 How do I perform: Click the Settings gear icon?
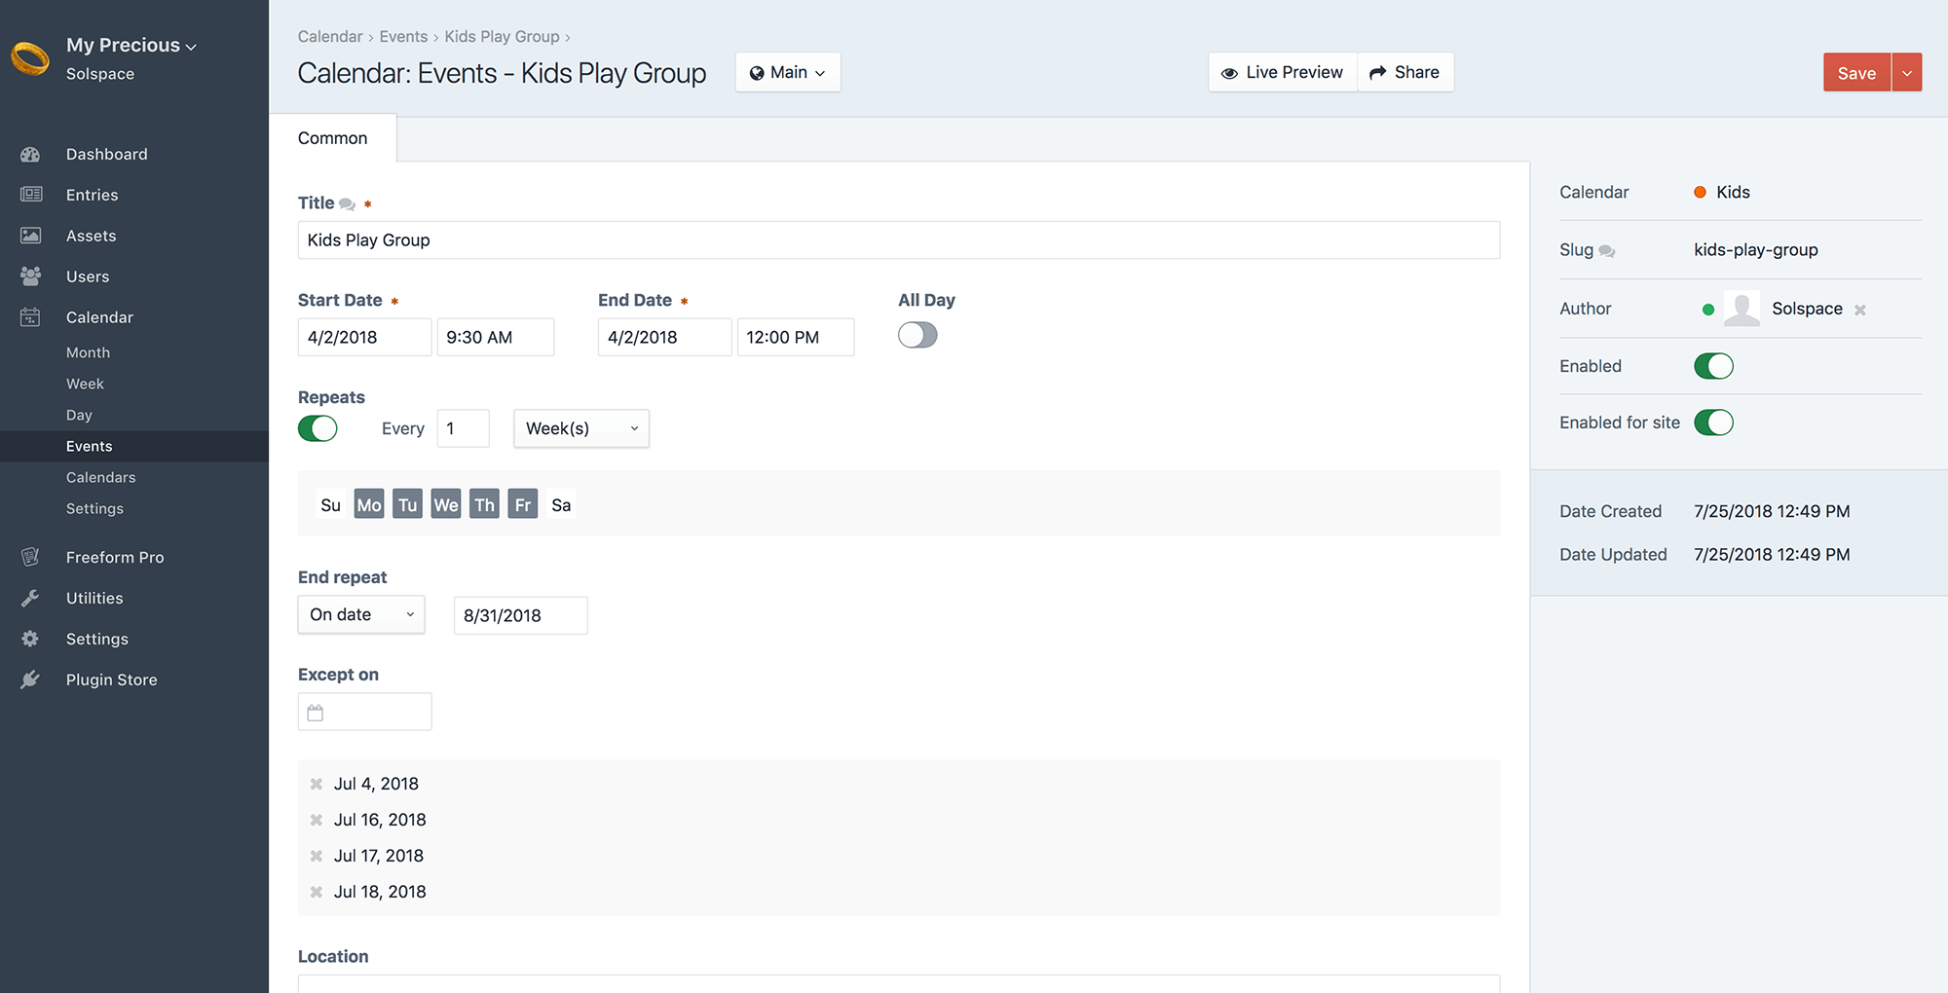point(30,639)
